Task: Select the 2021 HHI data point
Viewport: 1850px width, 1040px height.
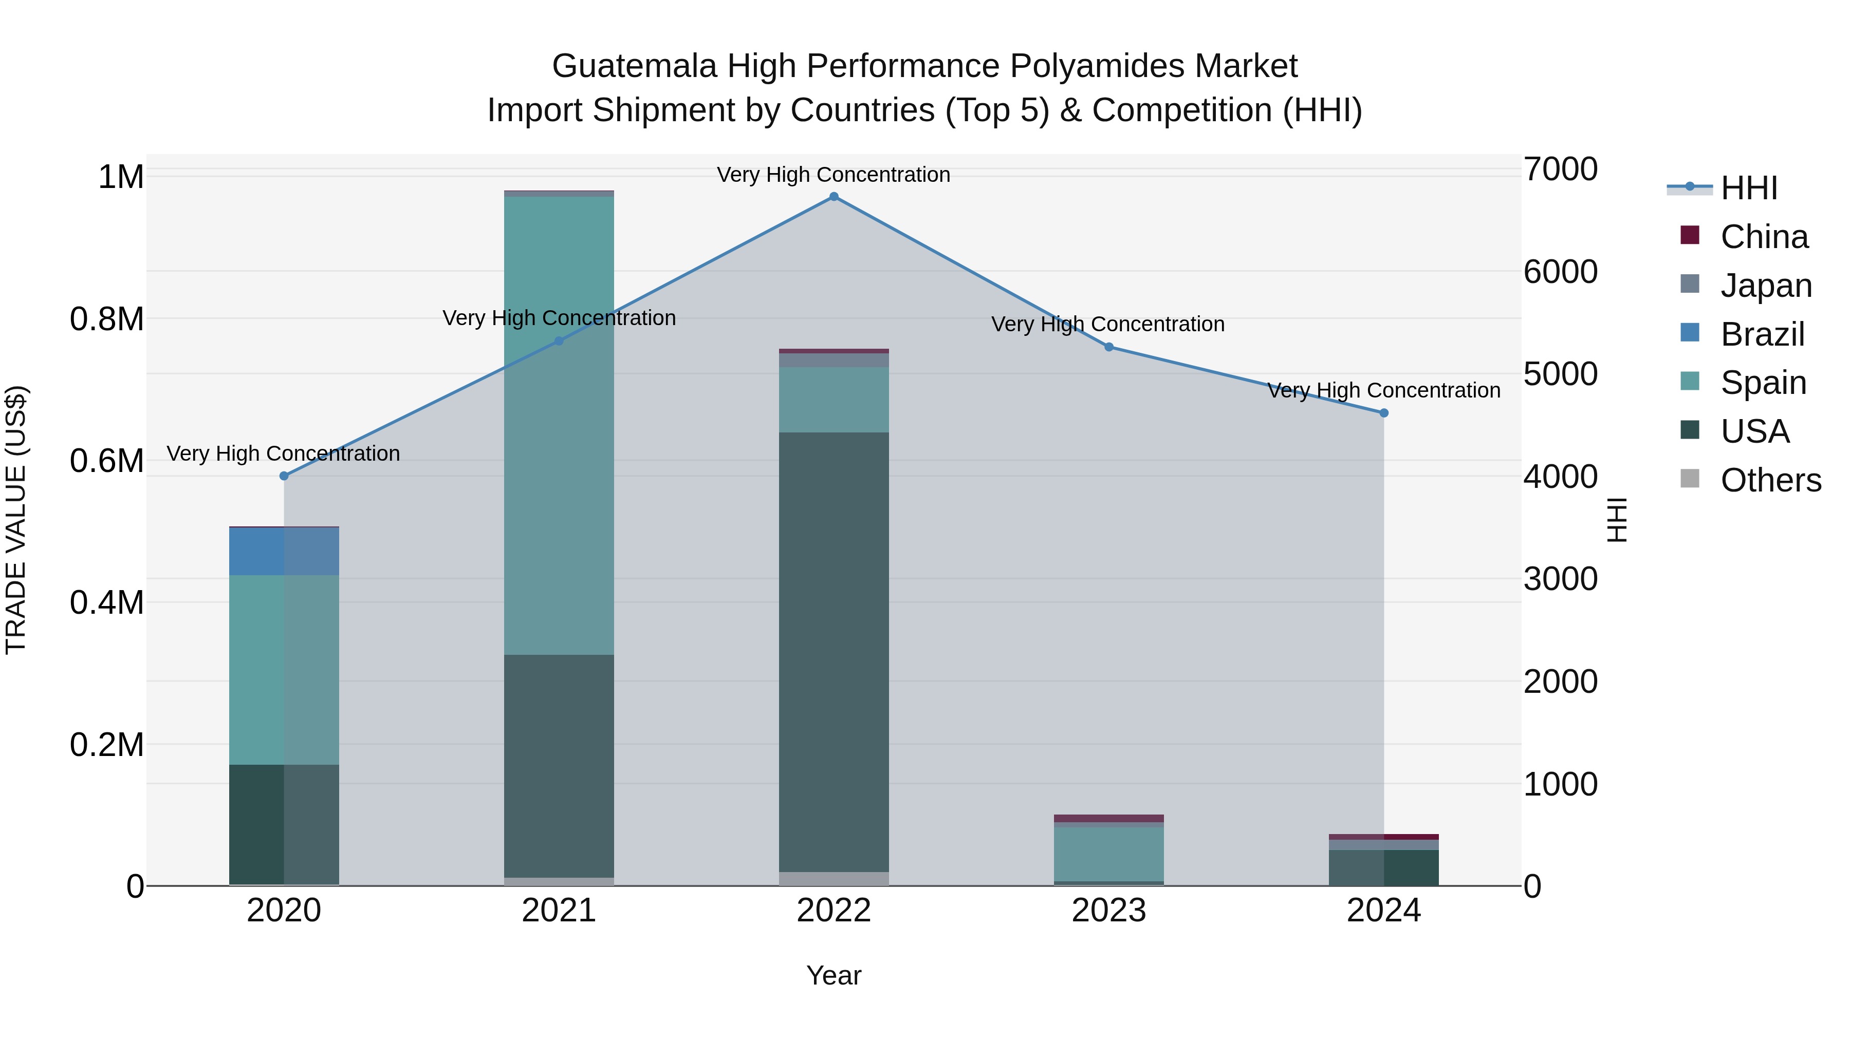Action: coord(560,341)
